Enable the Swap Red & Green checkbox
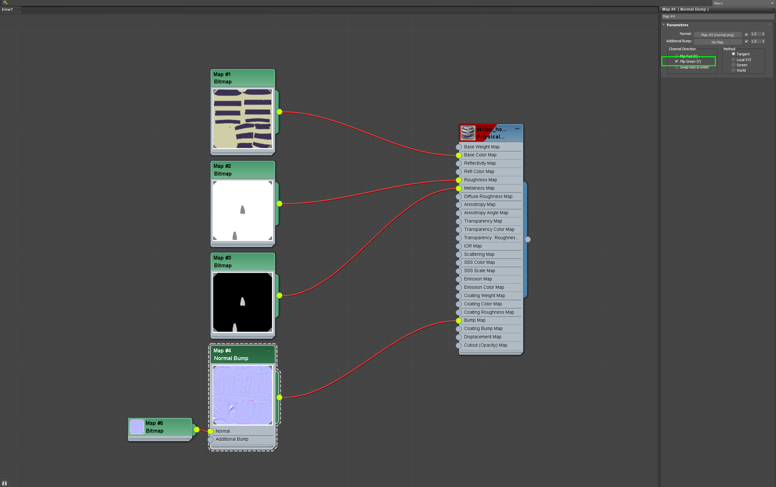 click(x=677, y=67)
